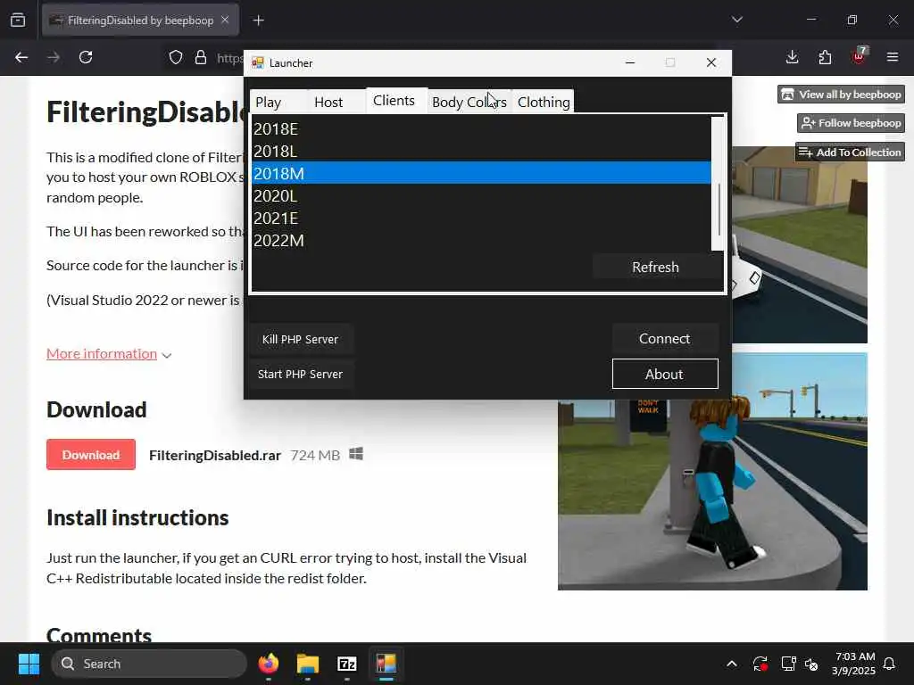Open the Clothing tab
Image resolution: width=914 pixels, height=685 pixels.
(x=544, y=102)
